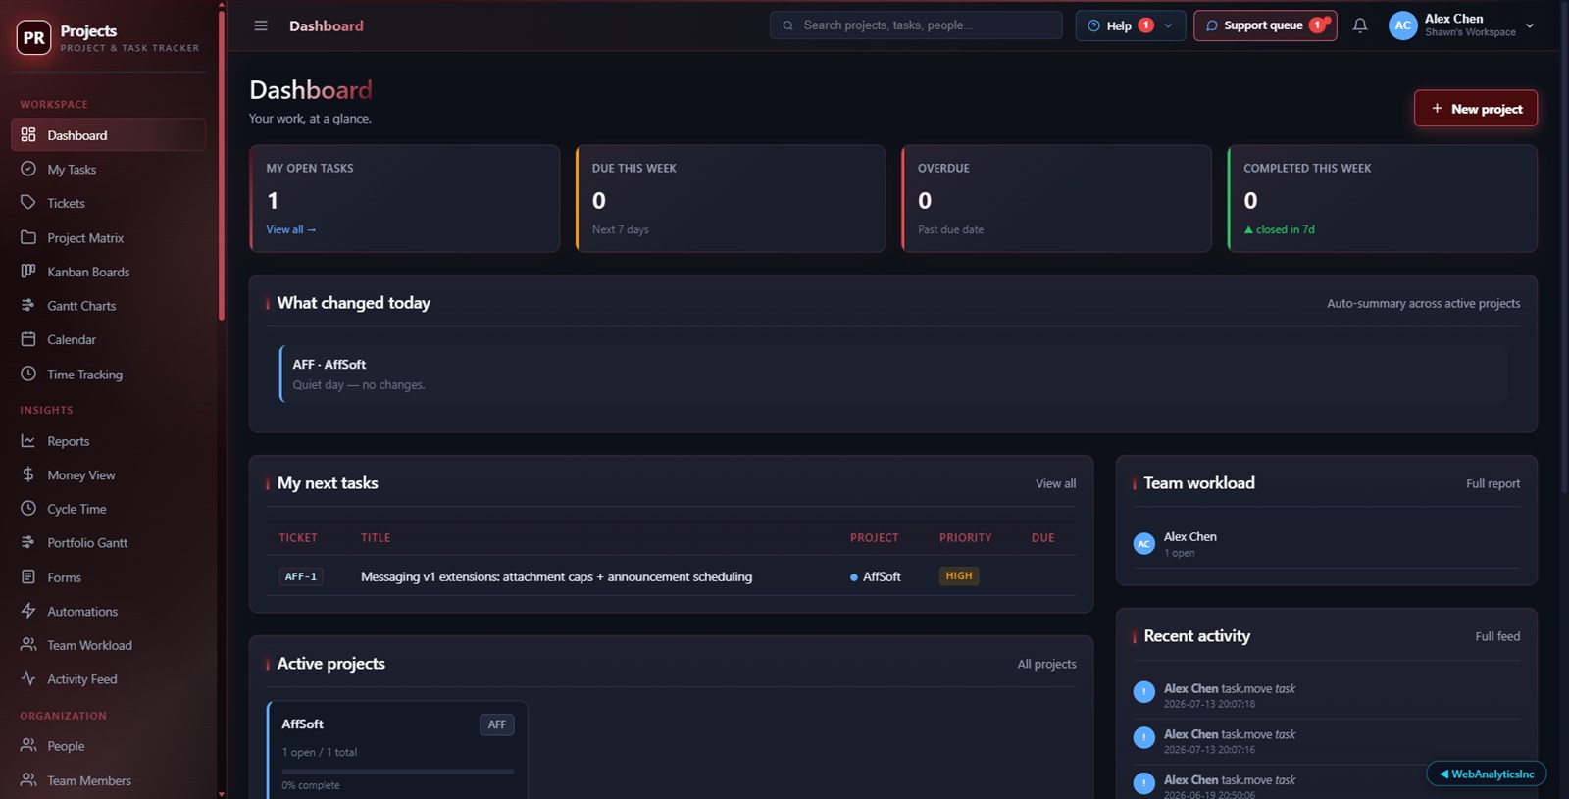Viewport: 1569px width, 799px height.
Task: Open Team Members page
Action: coord(108,780)
